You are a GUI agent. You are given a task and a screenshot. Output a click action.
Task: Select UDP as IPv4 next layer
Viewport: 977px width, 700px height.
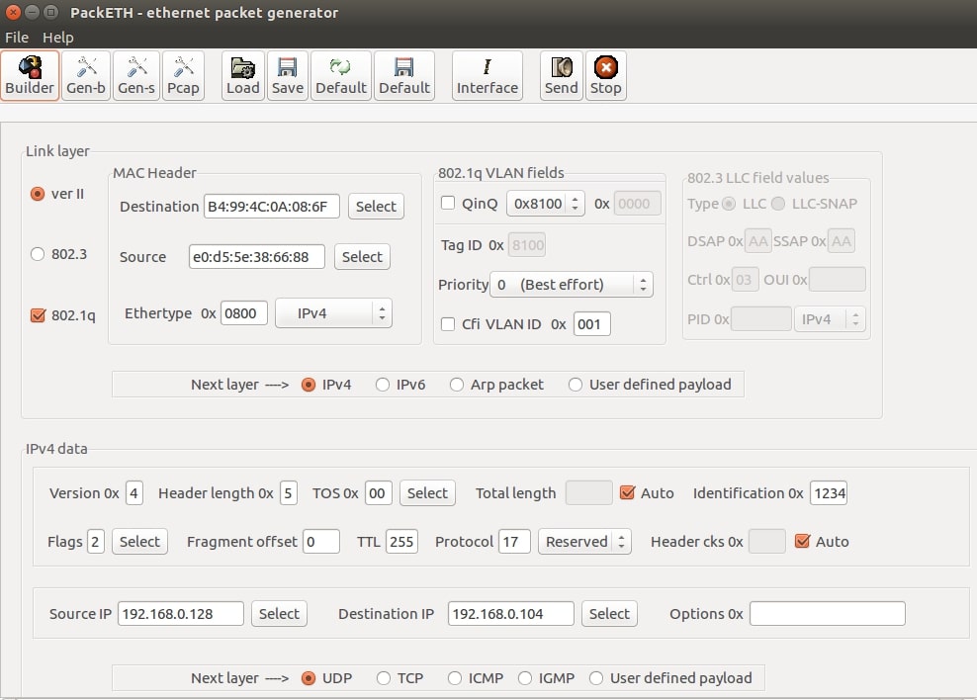pyautogui.click(x=309, y=678)
